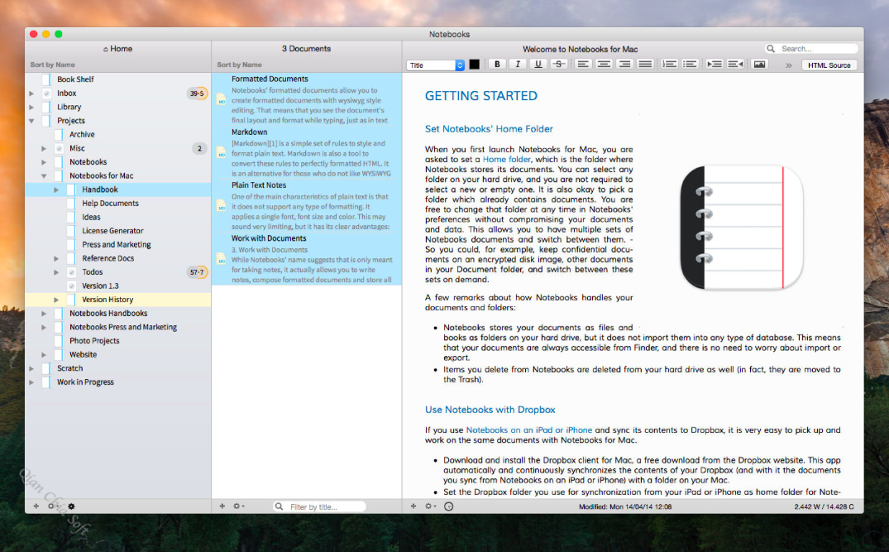Click the Notebooks app icon image in the document
The width and height of the screenshot is (889, 552).
(742, 228)
